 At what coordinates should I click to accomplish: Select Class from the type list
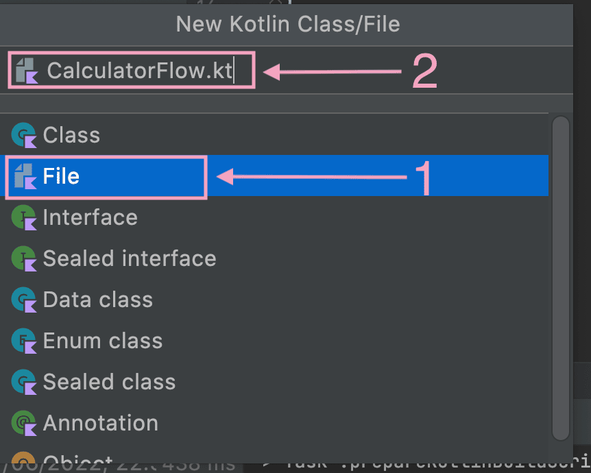(274, 135)
